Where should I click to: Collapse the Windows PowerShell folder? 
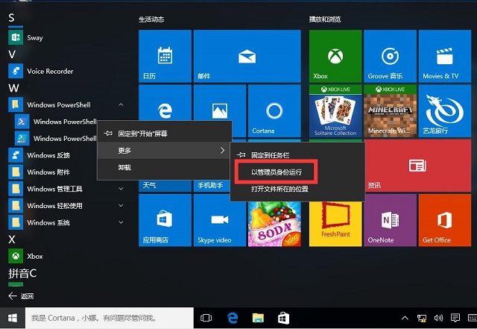tap(121, 104)
